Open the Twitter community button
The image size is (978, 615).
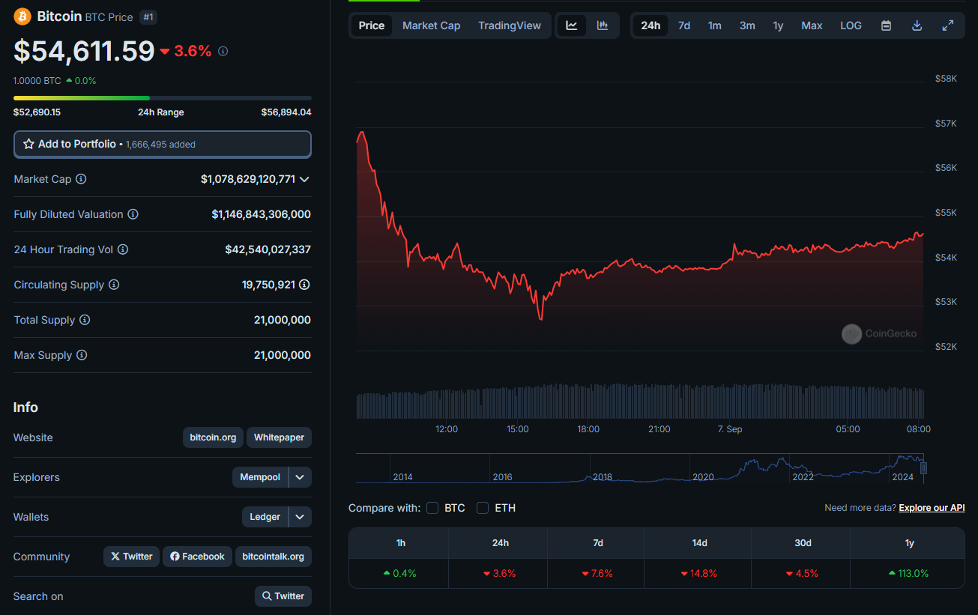[x=131, y=557]
